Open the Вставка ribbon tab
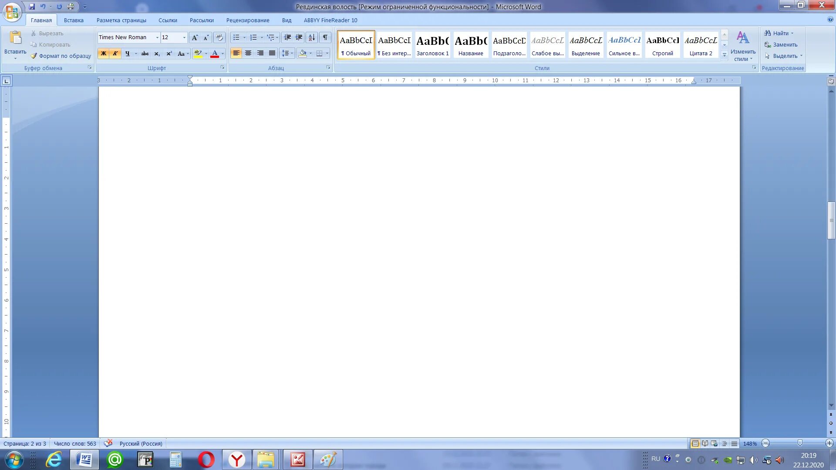The image size is (836, 470). pyautogui.click(x=74, y=20)
